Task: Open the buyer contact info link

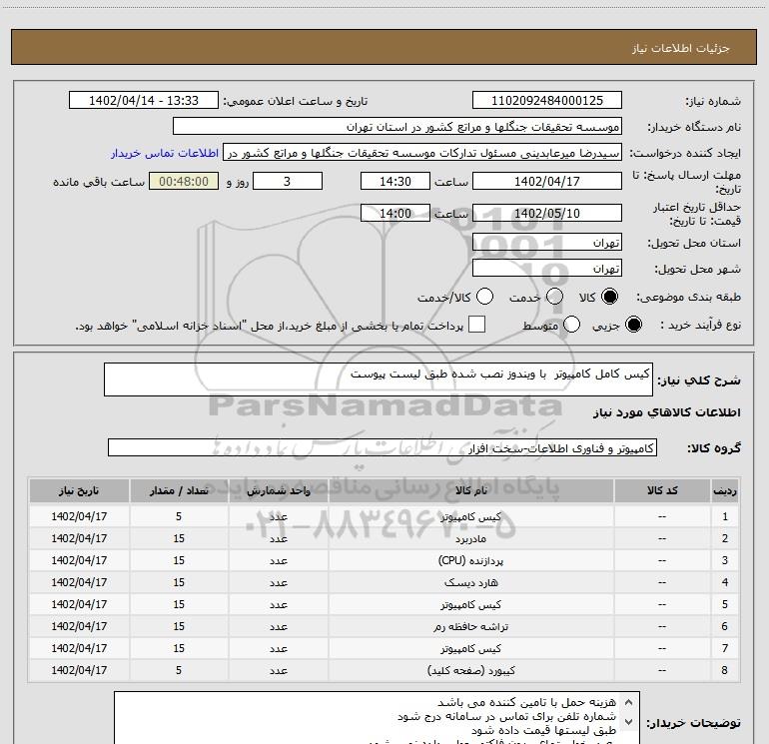Action: click(x=165, y=153)
